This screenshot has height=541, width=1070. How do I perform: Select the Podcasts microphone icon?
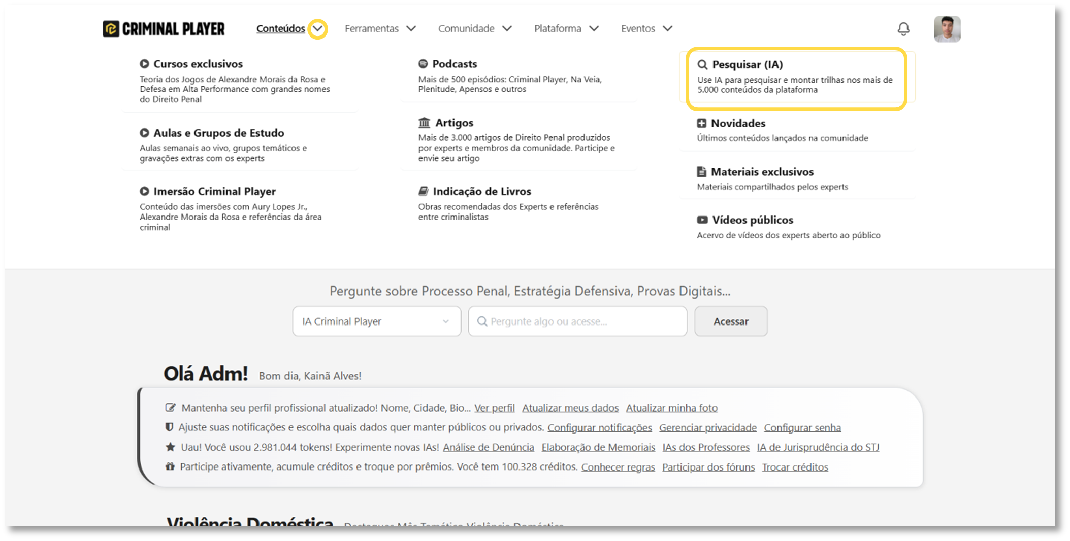pyautogui.click(x=423, y=64)
